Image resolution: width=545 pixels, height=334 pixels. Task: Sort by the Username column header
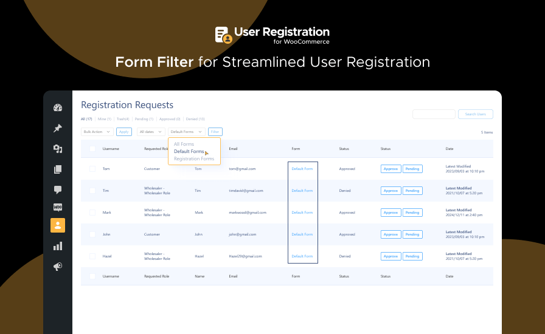coord(111,149)
